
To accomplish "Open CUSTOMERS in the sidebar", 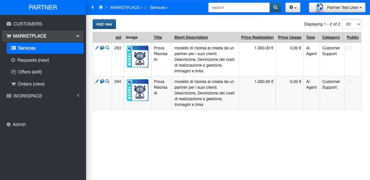I will coord(43,24).
